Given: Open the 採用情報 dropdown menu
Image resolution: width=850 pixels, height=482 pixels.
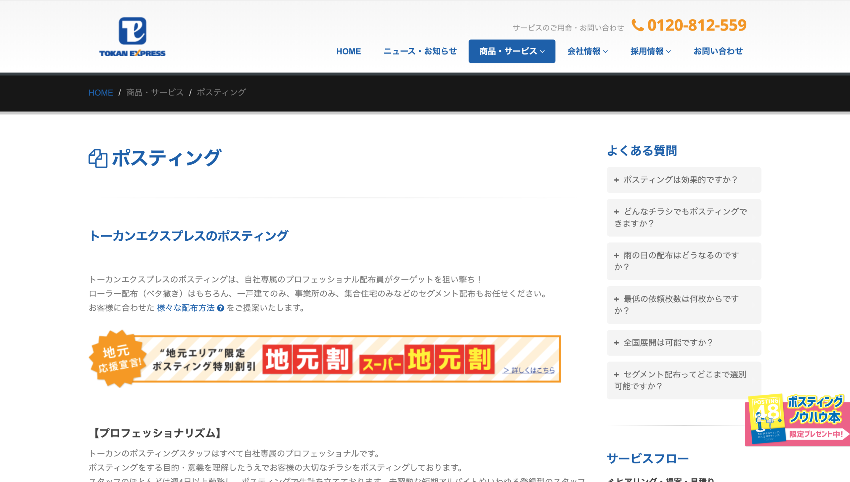Looking at the screenshot, I should [x=650, y=51].
